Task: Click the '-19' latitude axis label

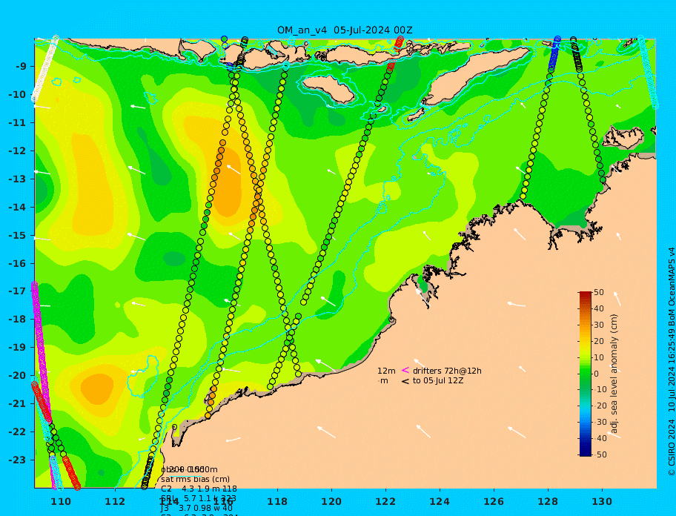Action: coord(17,347)
